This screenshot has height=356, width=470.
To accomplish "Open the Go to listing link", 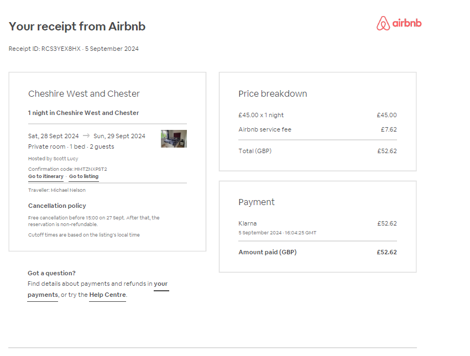I will [83, 176].
